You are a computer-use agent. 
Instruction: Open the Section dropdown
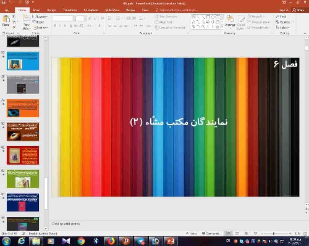point(41,27)
